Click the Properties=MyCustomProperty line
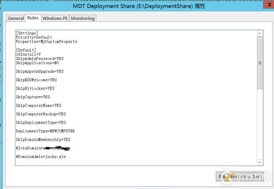Screen dimensions: 274x189 tap(46, 42)
